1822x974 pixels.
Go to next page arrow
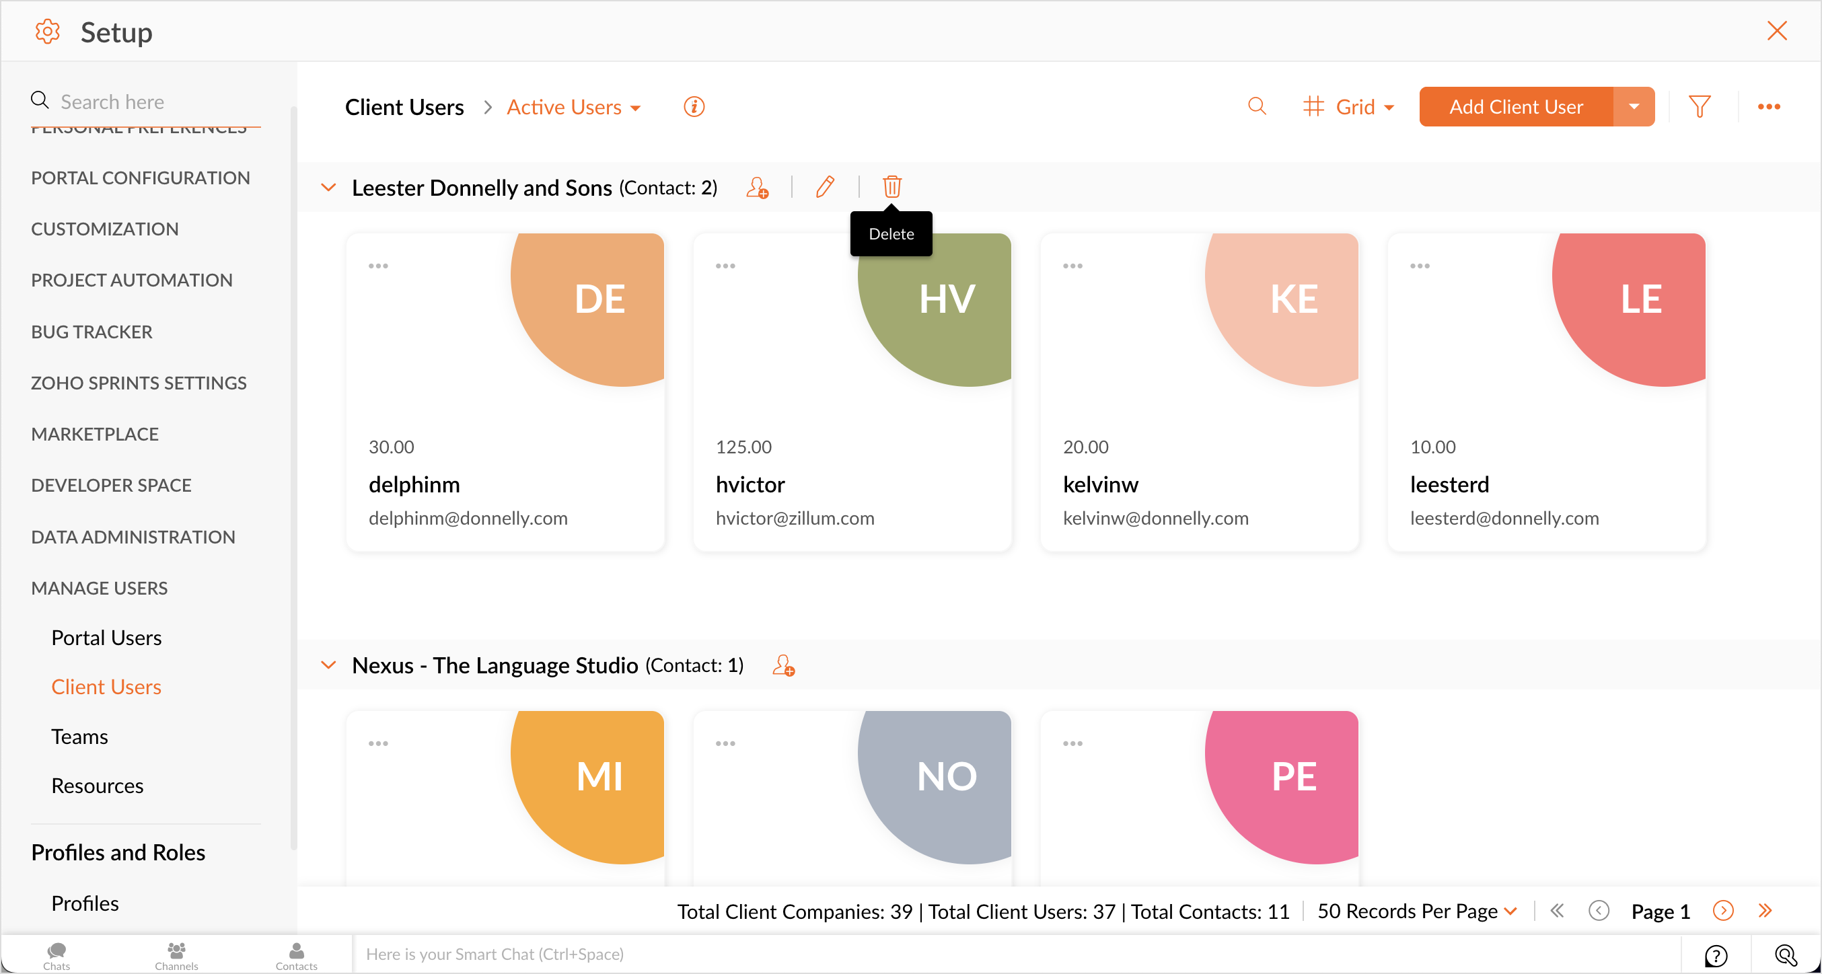1723,910
